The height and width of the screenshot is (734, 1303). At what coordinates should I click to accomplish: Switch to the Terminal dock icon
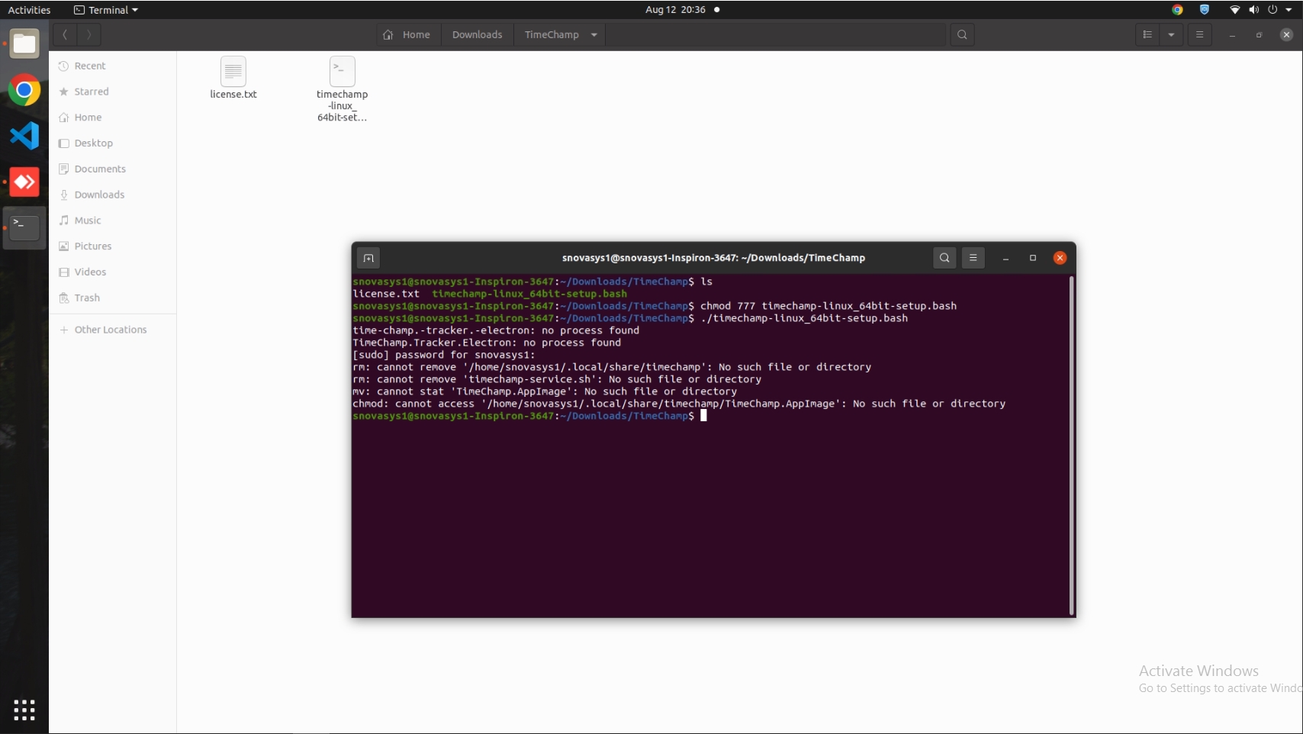click(24, 227)
